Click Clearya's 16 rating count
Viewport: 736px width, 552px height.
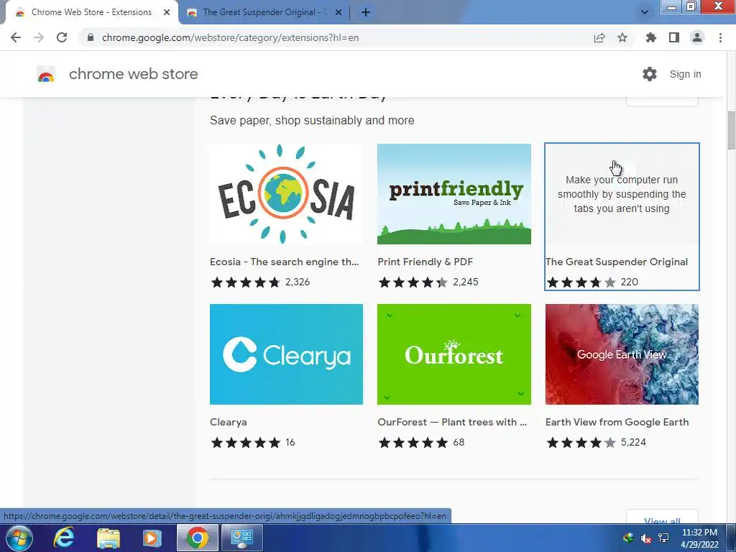pos(290,442)
